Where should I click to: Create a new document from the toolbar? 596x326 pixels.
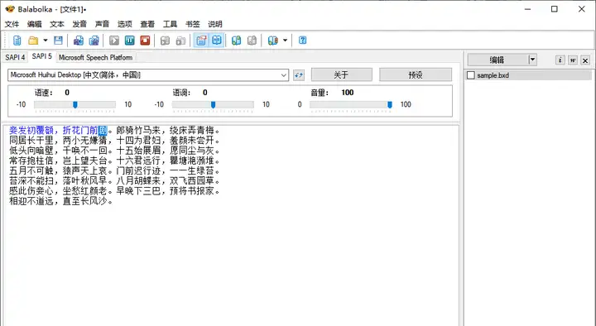click(17, 41)
